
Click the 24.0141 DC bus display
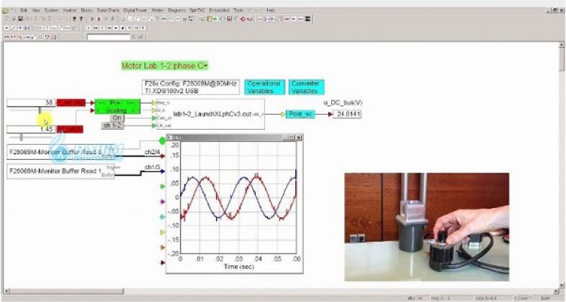(347, 114)
